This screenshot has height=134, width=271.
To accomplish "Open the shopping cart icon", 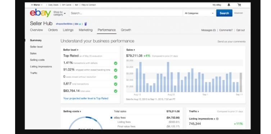I will click(239, 5).
